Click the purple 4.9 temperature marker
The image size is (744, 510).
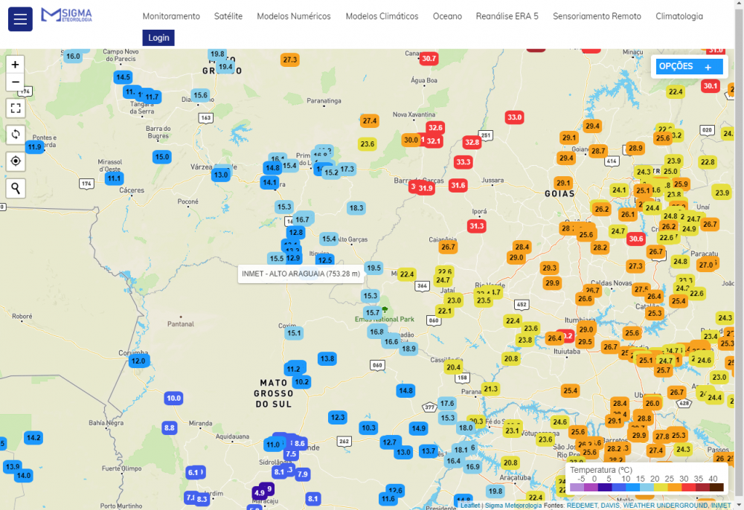[259, 493]
